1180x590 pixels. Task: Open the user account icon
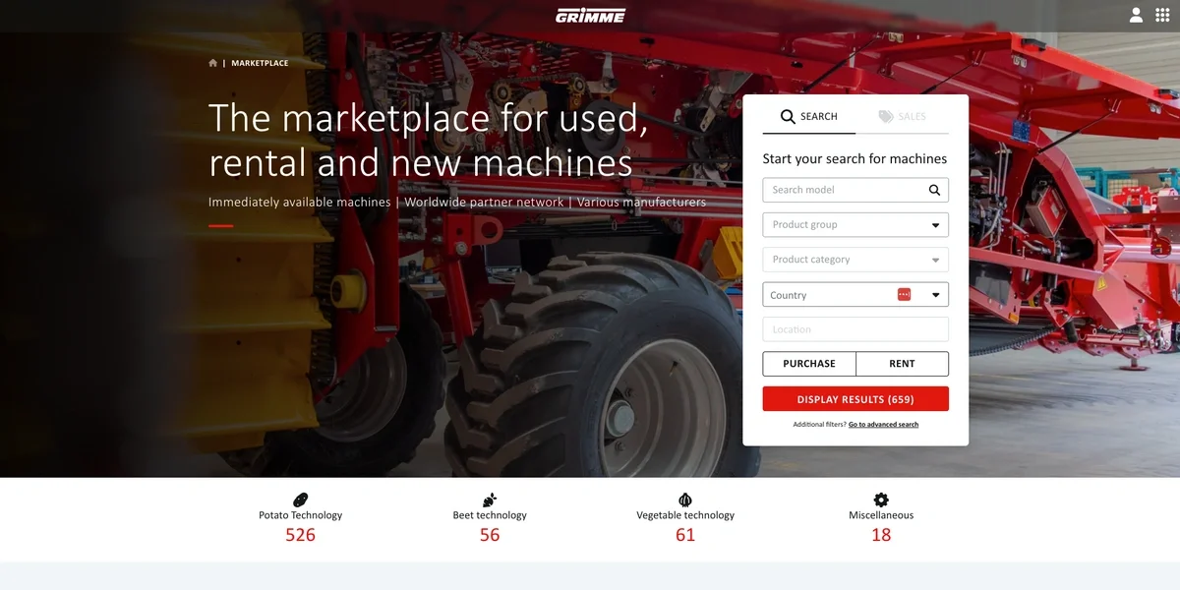pyautogui.click(x=1136, y=15)
